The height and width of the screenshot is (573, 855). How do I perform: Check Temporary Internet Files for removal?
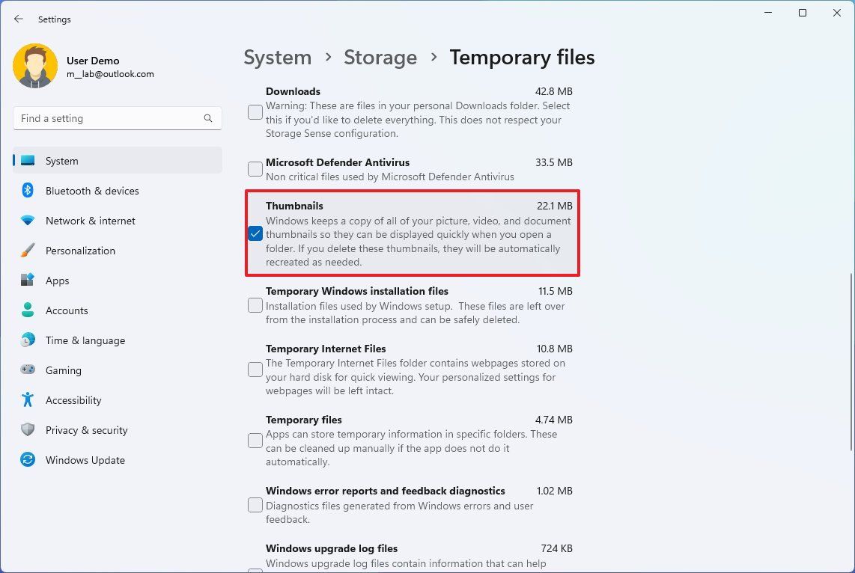point(255,370)
